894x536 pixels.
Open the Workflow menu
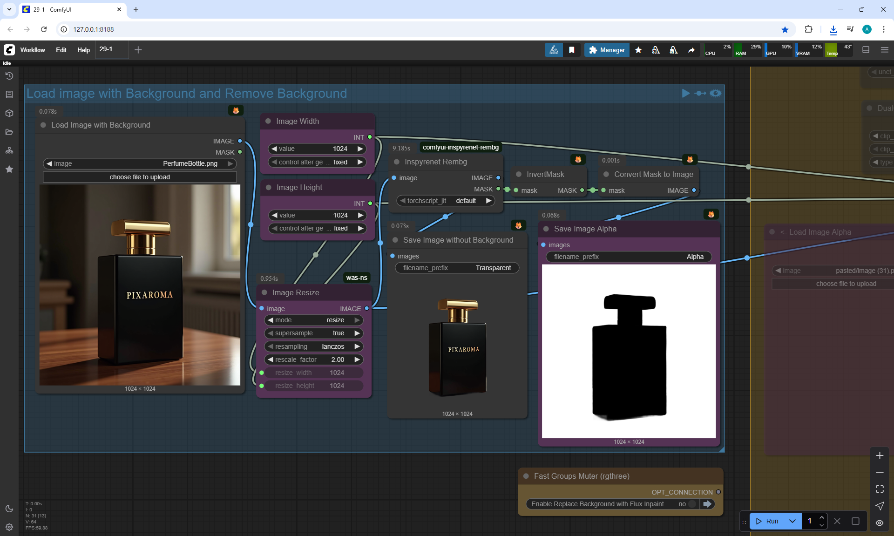[33, 50]
